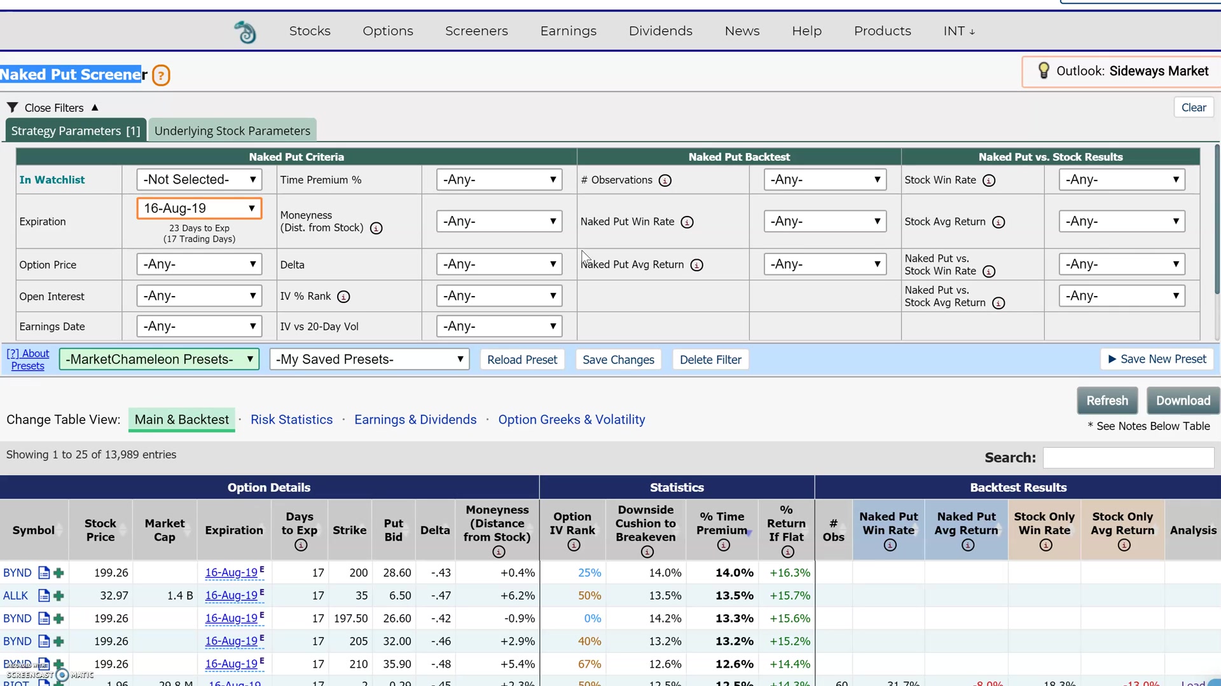
Task: Click the filter funnel icon
Action: (x=12, y=107)
